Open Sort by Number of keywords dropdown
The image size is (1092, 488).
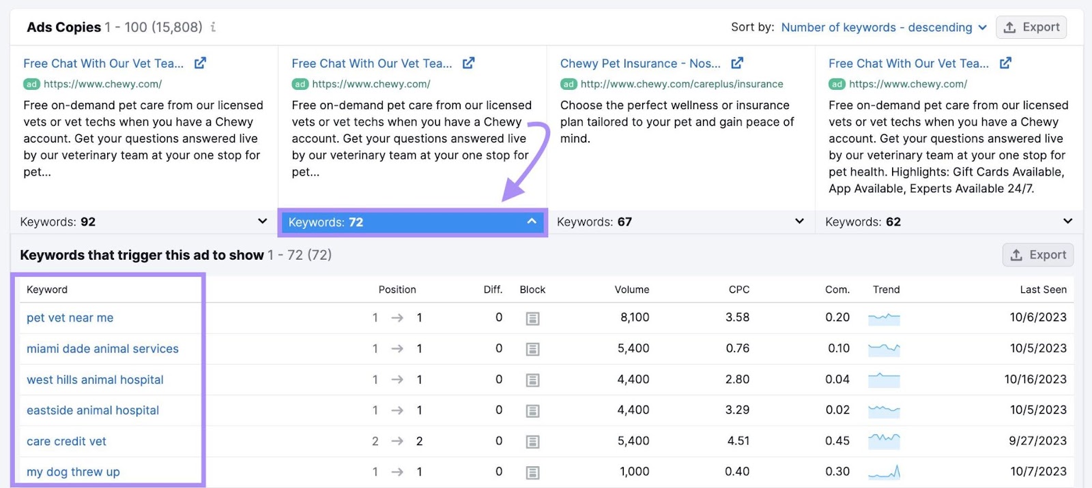884,27
